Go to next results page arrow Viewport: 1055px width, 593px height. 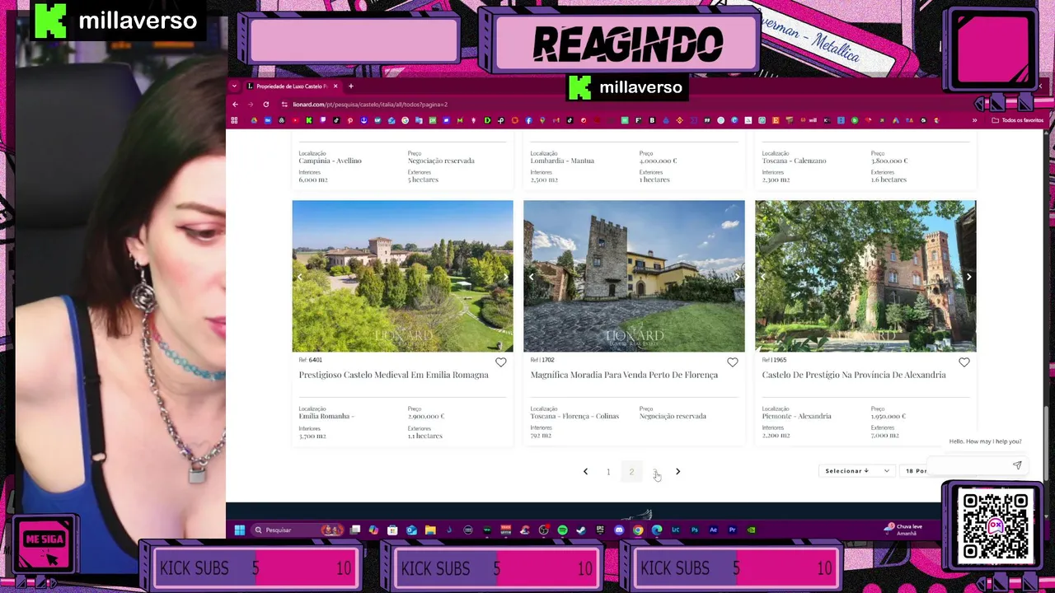coord(678,472)
